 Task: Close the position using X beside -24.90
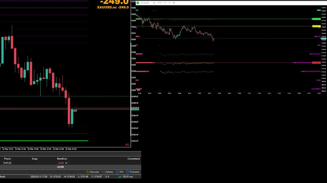coord(66,163)
